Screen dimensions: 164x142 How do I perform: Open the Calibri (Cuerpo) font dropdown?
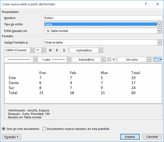[32, 50]
